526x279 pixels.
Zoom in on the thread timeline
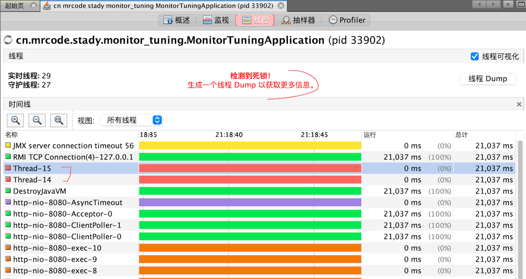(x=15, y=120)
